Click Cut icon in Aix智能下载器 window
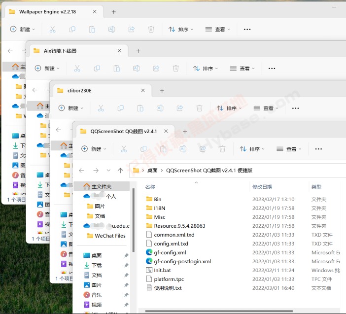The height and width of the screenshot is (314, 346). (77, 69)
